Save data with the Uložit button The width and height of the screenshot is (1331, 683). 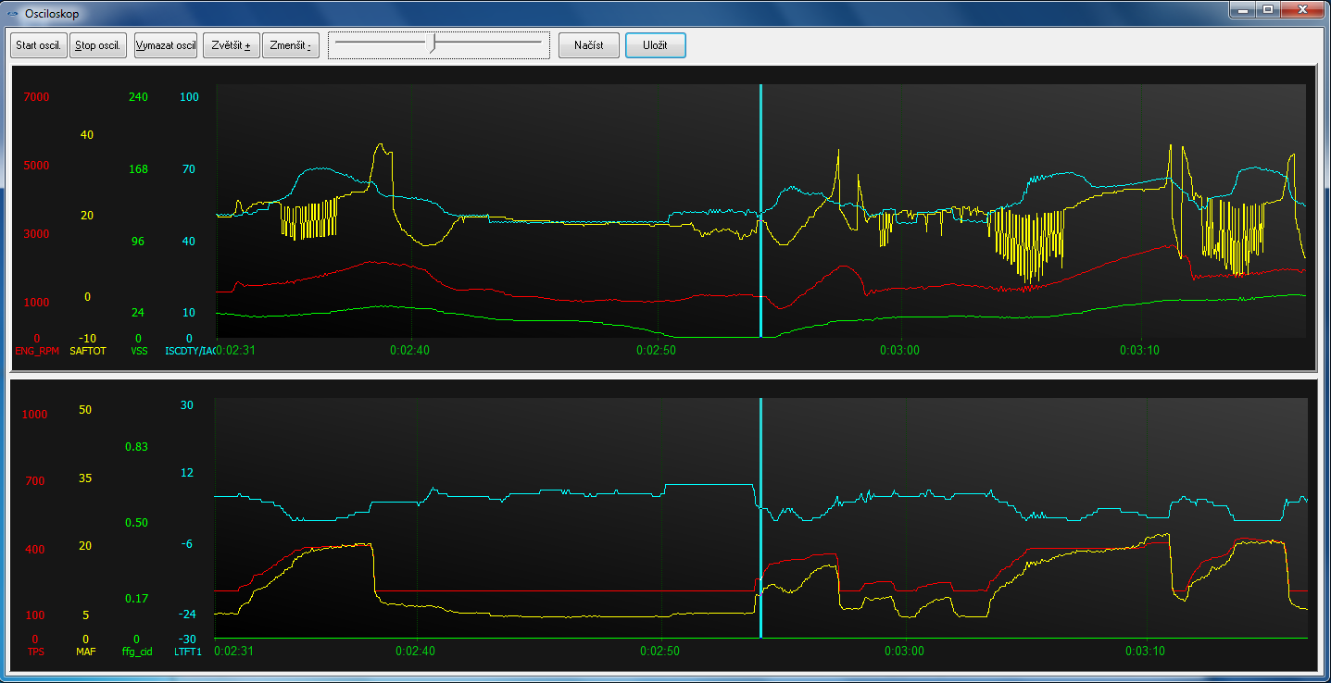tap(655, 45)
